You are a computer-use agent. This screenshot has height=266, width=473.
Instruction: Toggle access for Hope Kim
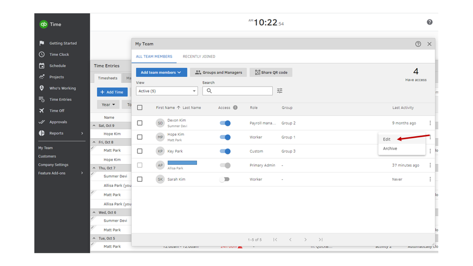click(x=225, y=137)
